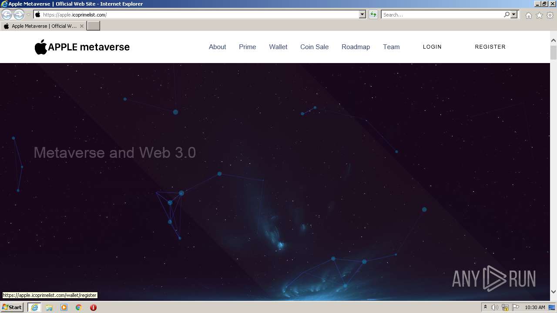Click the 10:30 AM clock
This screenshot has height=313, width=557.
tap(535, 307)
